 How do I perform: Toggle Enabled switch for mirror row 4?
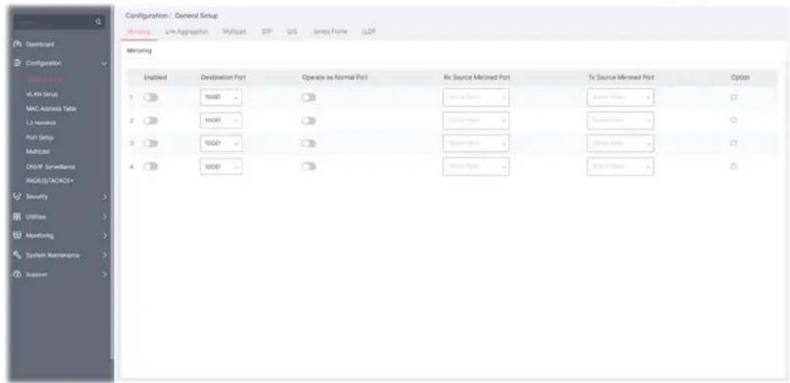point(151,167)
